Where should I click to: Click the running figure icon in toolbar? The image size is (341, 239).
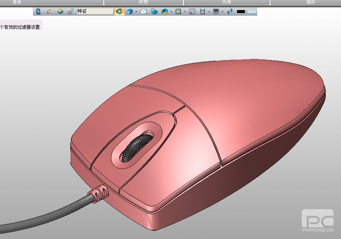pos(39,12)
